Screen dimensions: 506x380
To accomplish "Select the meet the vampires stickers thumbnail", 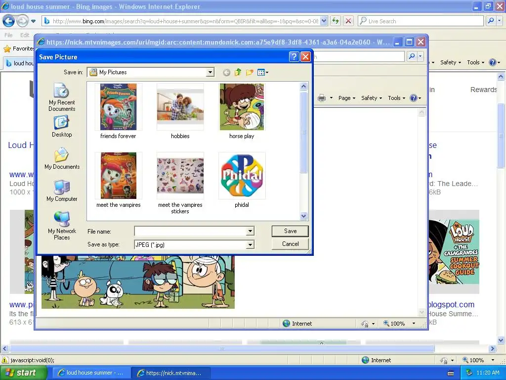I will [180, 176].
